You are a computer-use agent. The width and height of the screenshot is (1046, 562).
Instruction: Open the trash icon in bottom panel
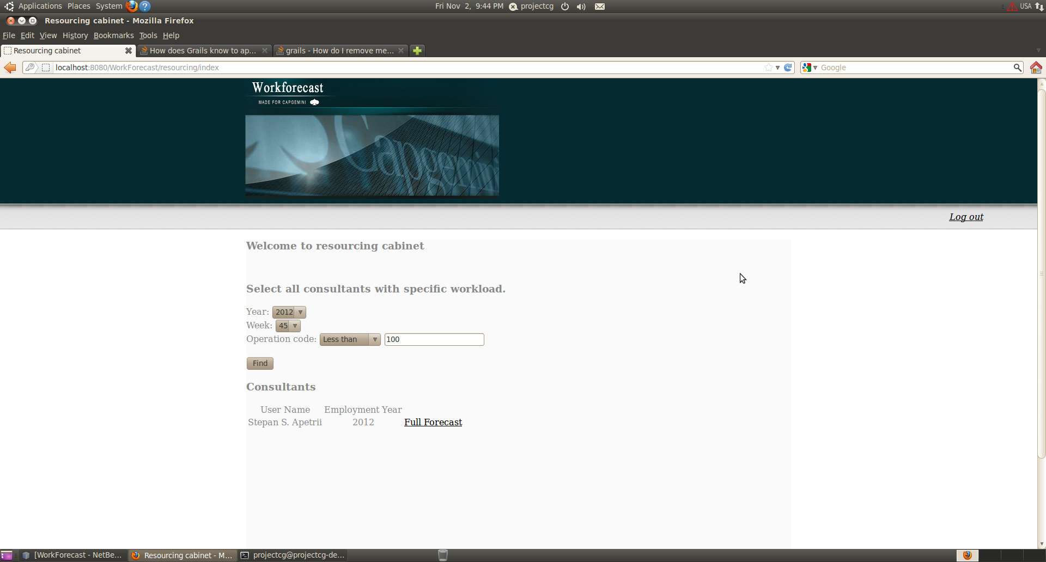click(x=443, y=555)
